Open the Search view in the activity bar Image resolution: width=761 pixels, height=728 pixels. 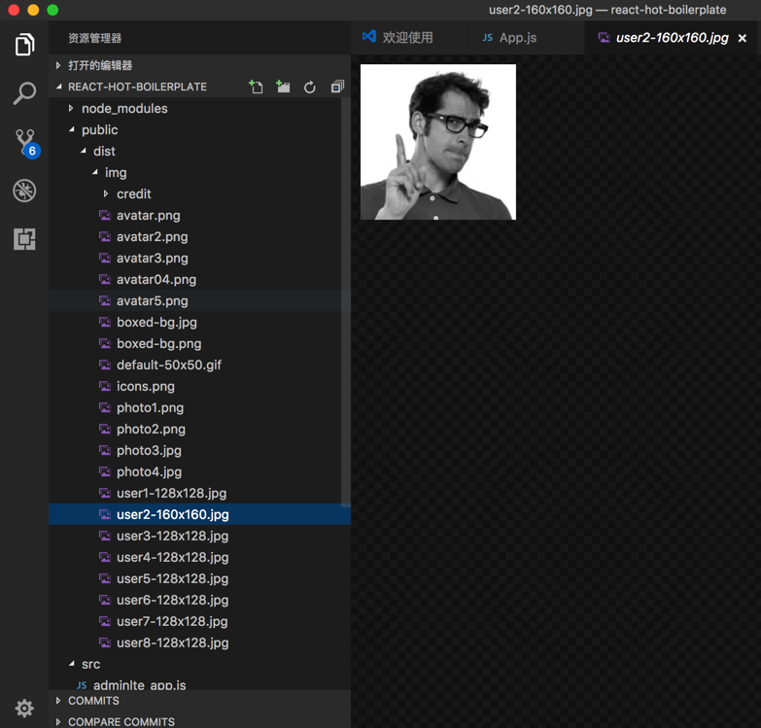[x=24, y=93]
